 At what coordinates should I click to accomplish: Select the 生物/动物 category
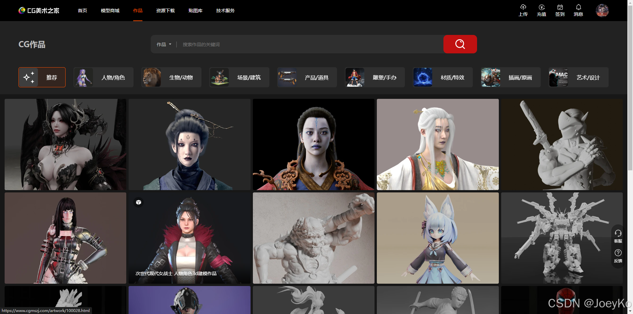[x=171, y=77]
